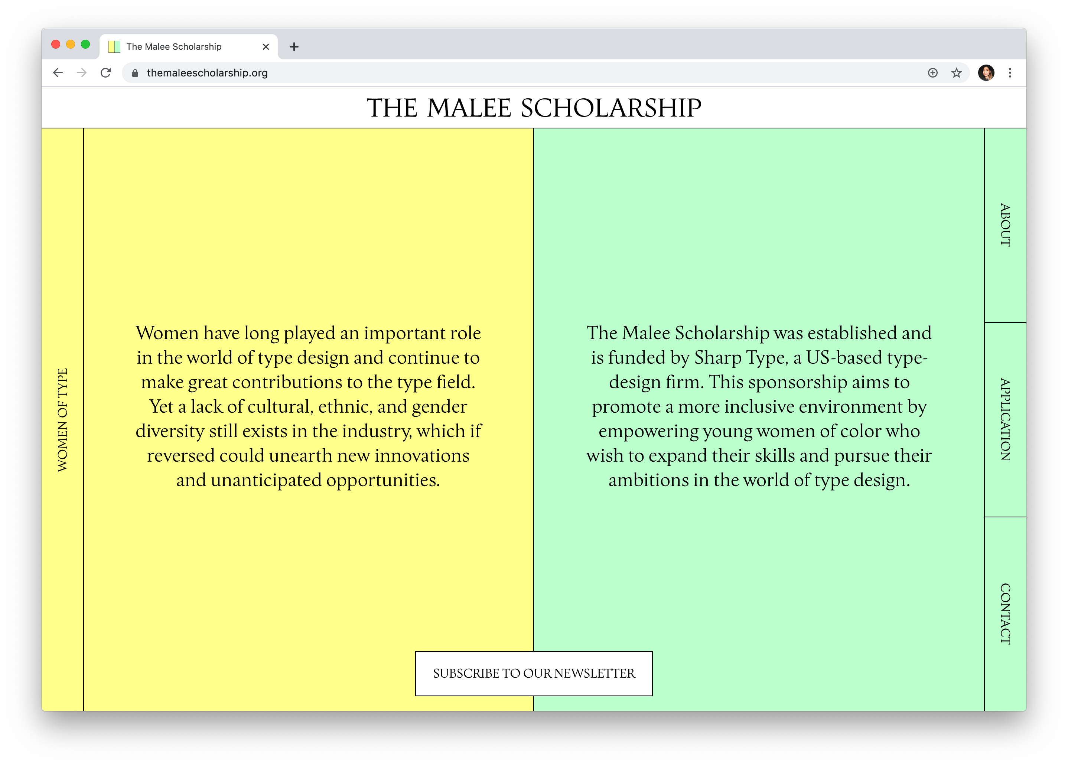
Task: Open the WOMEN OF TYPE side panel
Action: pyautogui.click(x=62, y=419)
